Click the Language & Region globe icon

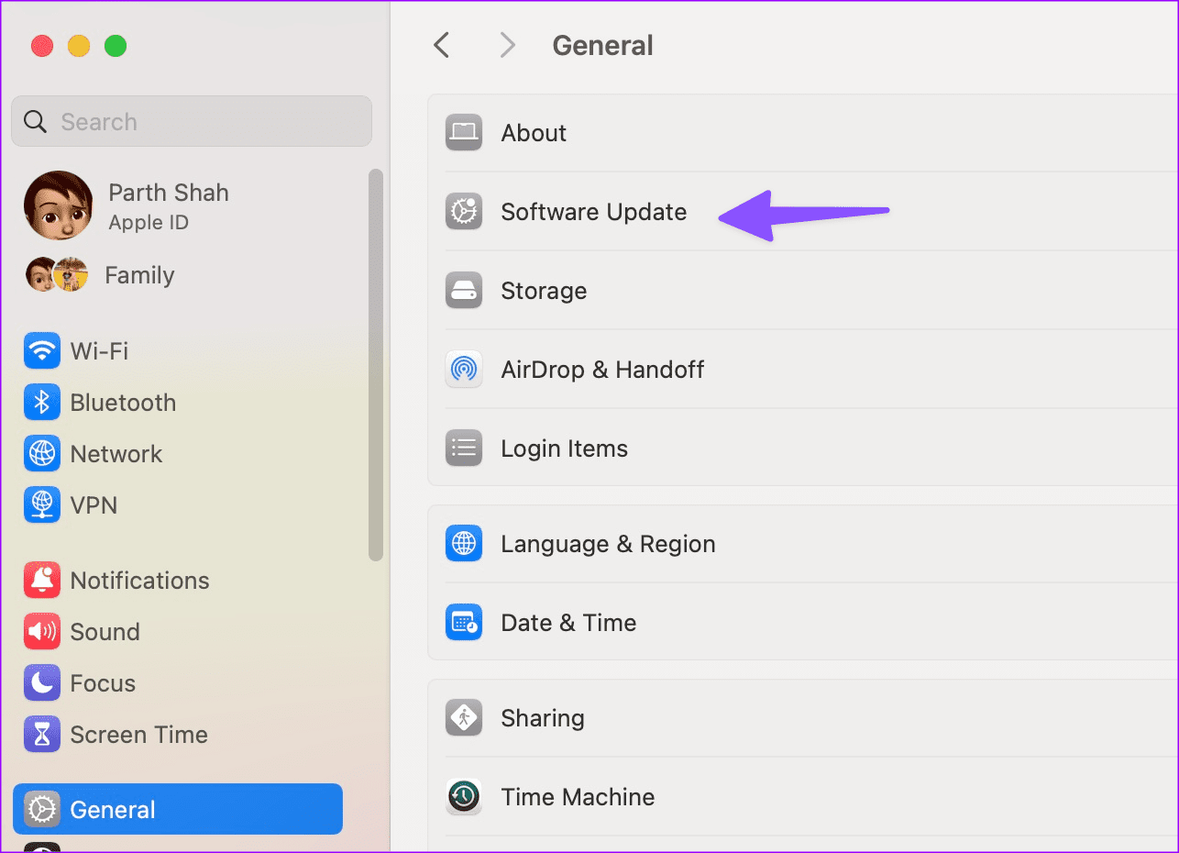coord(464,544)
